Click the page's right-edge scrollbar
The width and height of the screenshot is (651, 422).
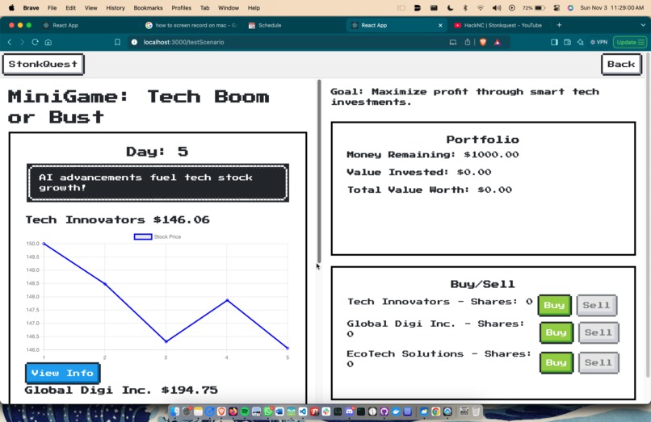click(646, 215)
